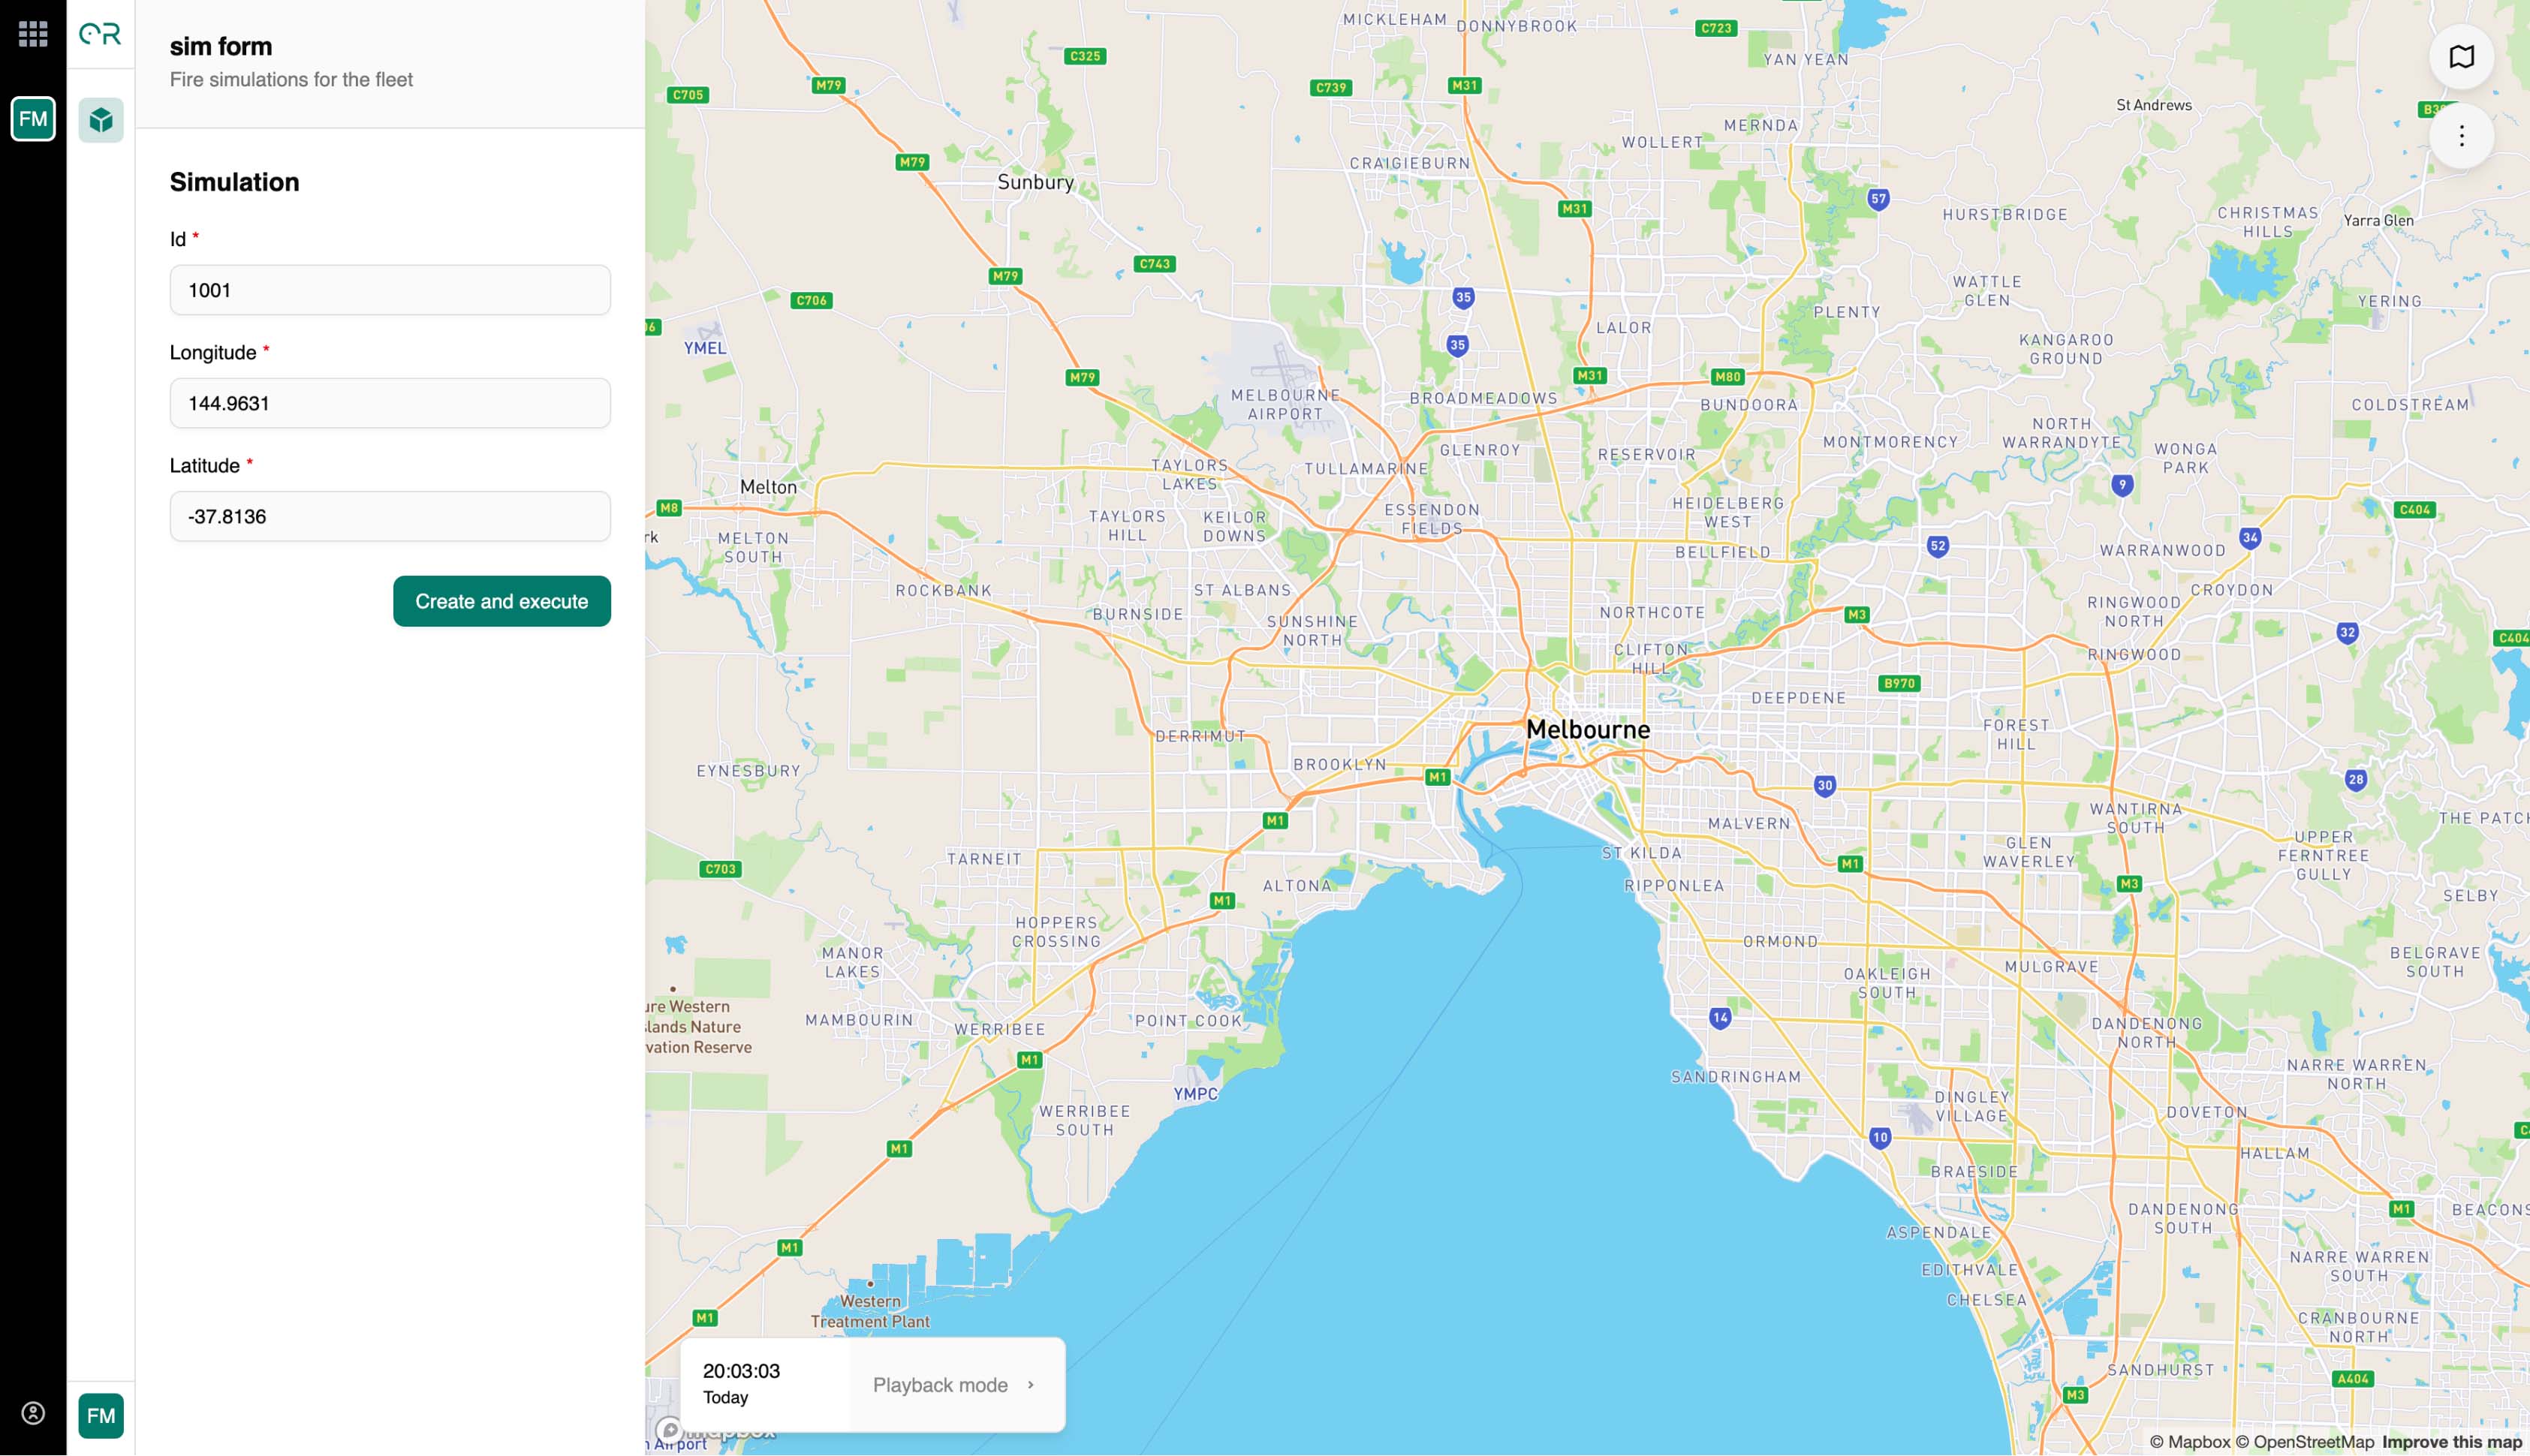Click the Point Cook map label
The height and width of the screenshot is (1456, 2530).
pos(1188,1021)
